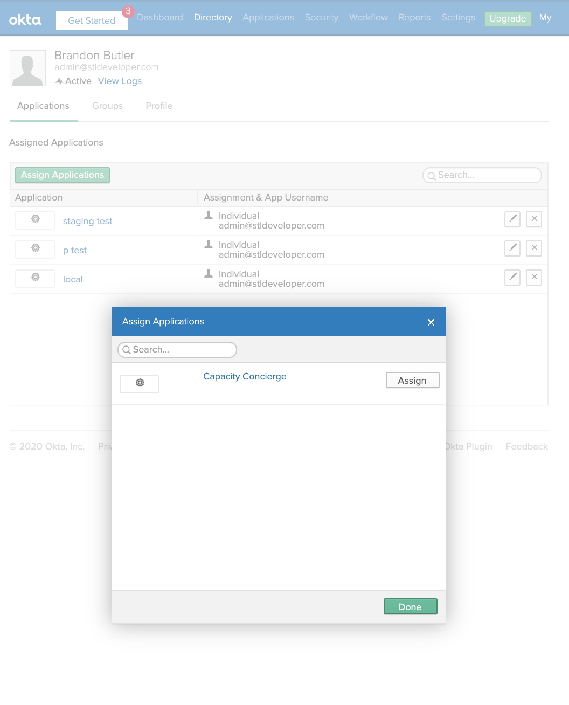This screenshot has height=705, width=569.
Task: Edit the staging test assignment with pencil
Action: click(x=512, y=219)
